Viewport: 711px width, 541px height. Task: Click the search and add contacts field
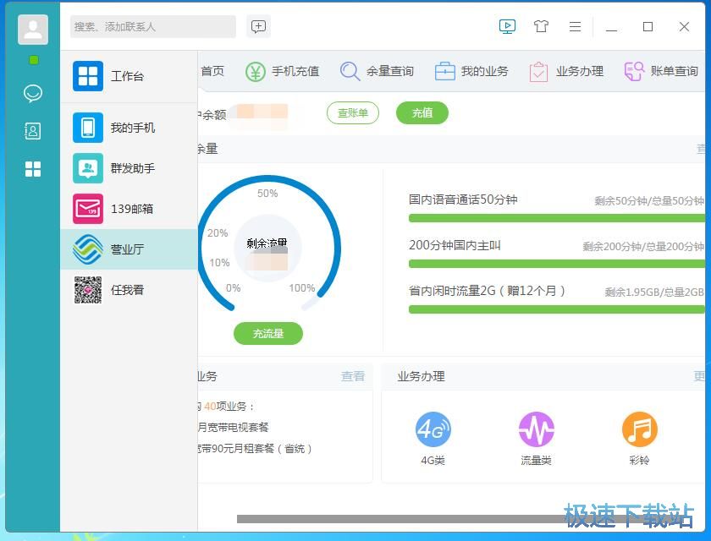pyautogui.click(x=153, y=27)
